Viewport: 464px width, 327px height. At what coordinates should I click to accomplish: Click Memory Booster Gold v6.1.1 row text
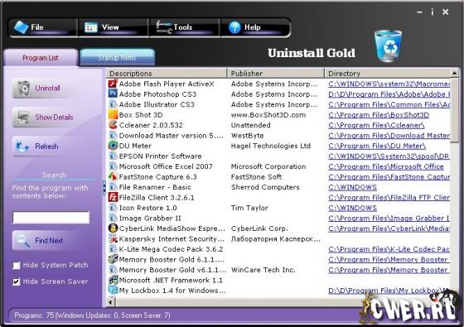[x=172, y=270]
